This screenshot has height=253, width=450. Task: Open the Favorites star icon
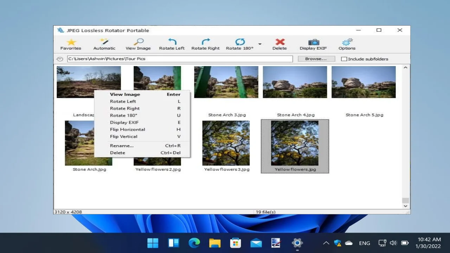(71, 42)
